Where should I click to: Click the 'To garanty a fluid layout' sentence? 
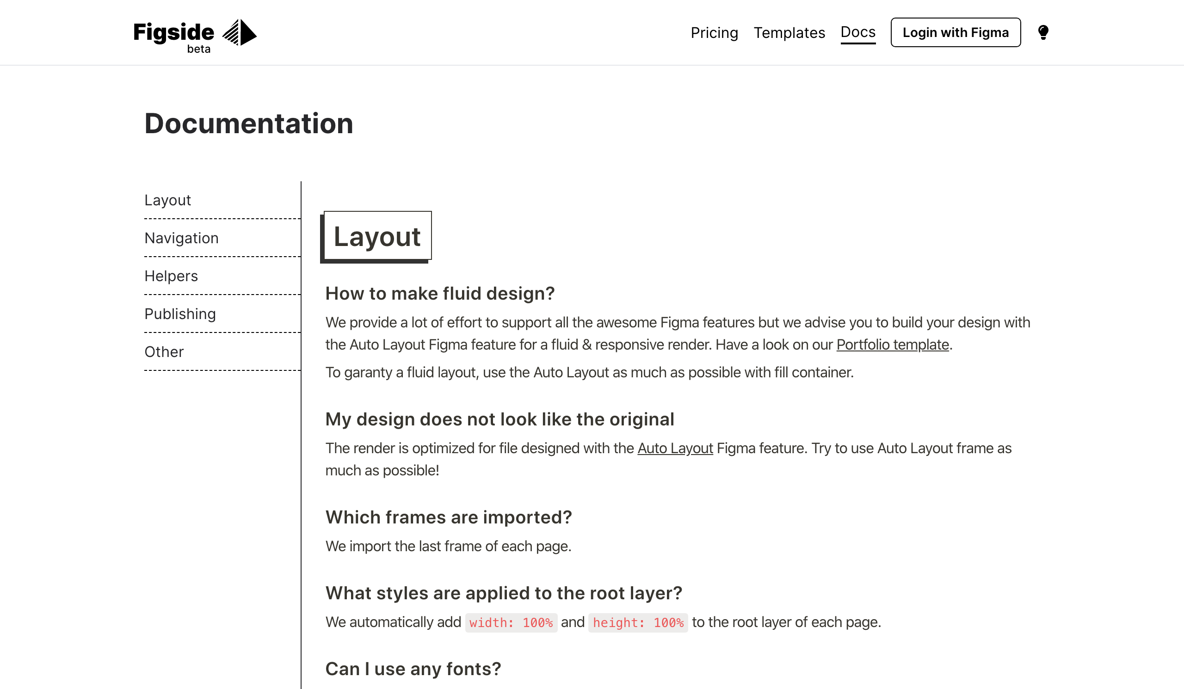click(x=589, y=373)
